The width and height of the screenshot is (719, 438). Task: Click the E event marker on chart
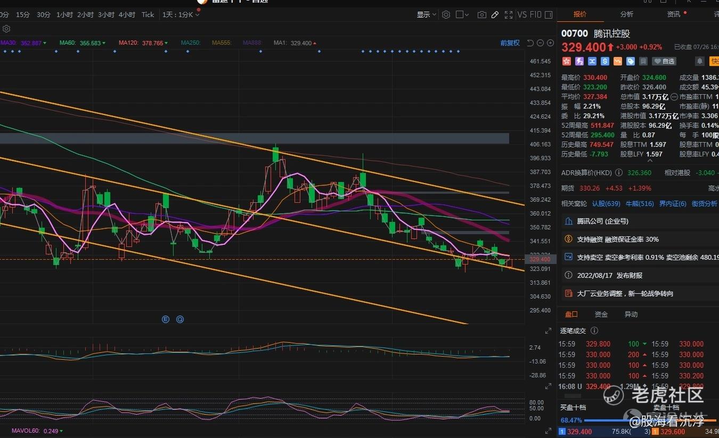166,319
